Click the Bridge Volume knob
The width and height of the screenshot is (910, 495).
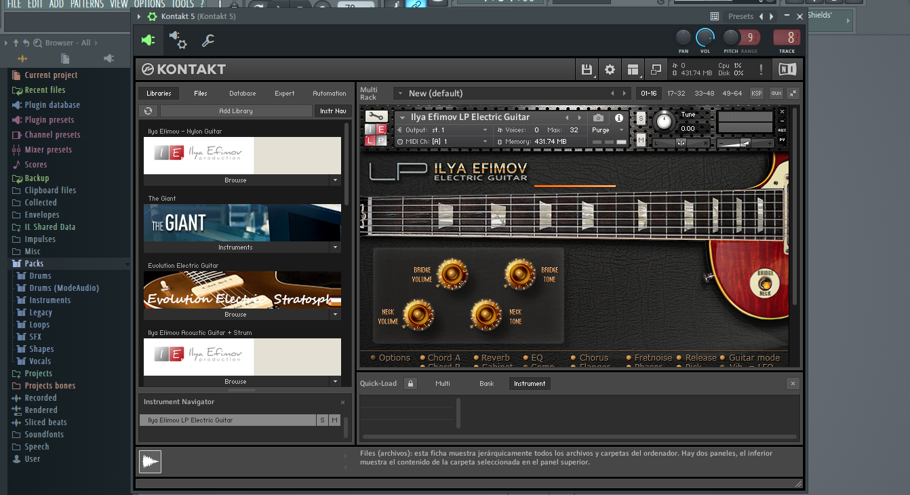(x=452, y=274)
